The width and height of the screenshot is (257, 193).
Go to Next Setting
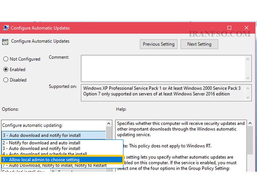point(199,44)
